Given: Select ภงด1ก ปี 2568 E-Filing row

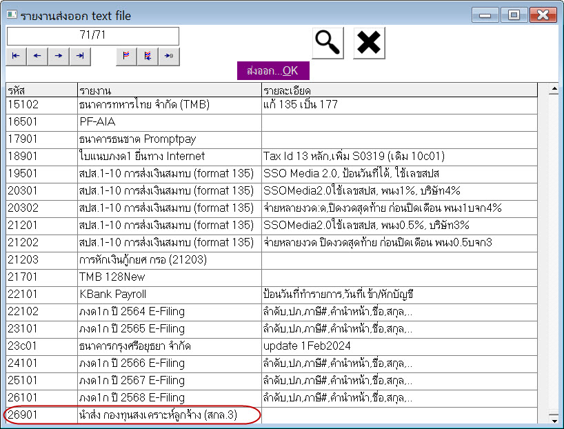Looking at the screenshot, I should pos(272,399).
